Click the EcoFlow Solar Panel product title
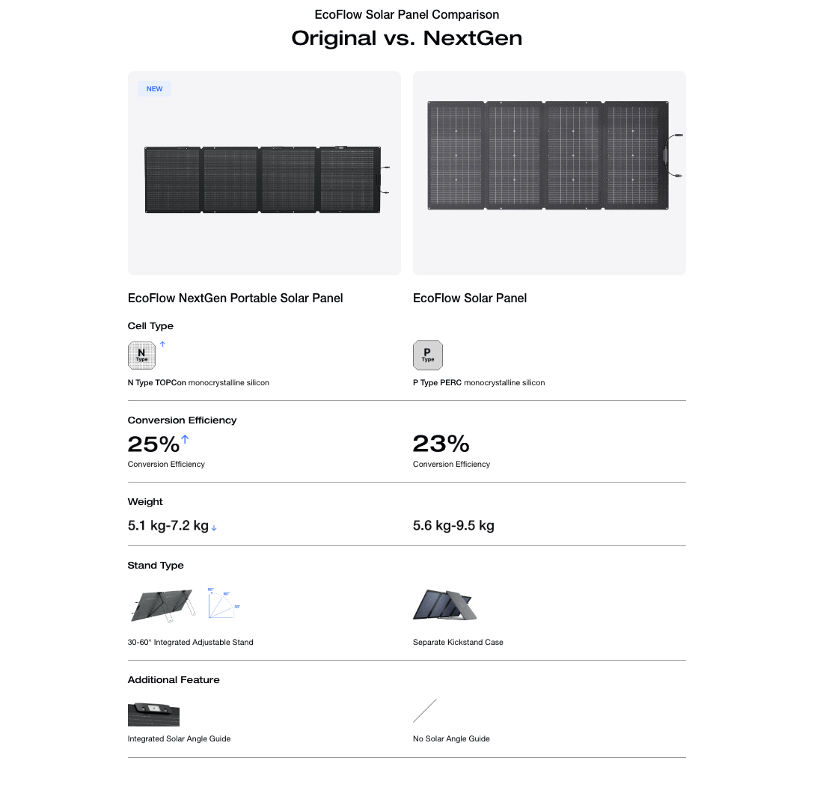The height and width of the screenshot is (808, 814). 469,298
